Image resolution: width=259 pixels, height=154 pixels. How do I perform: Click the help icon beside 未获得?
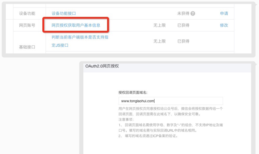[193, 14]
